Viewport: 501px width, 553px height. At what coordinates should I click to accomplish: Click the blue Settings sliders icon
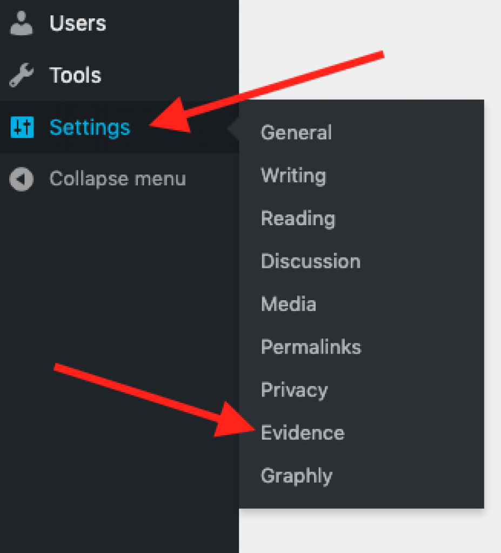tap(22, 127)
